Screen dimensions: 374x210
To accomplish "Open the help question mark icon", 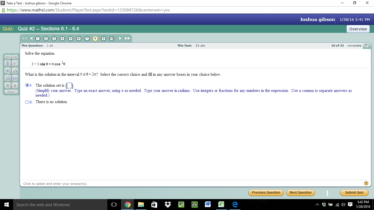I will tap(366, 183).
